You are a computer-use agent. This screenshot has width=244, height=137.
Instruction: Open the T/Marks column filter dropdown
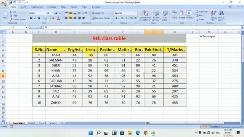pyautogui.click(x=185, y=51)
